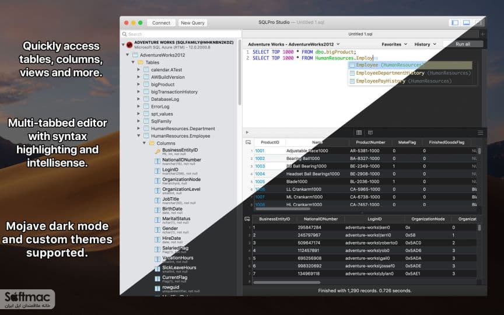Click the horizontal scrollbar under employee results
Screen dimensions: 504x315
(x=287, y=282)
